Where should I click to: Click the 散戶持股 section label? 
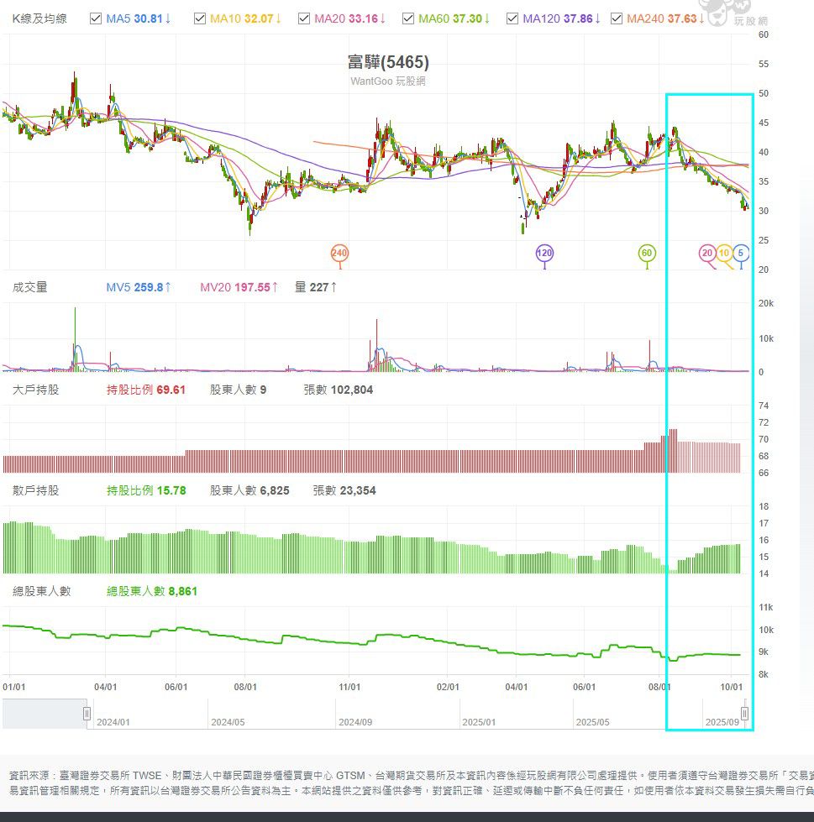tap(35, 490)
